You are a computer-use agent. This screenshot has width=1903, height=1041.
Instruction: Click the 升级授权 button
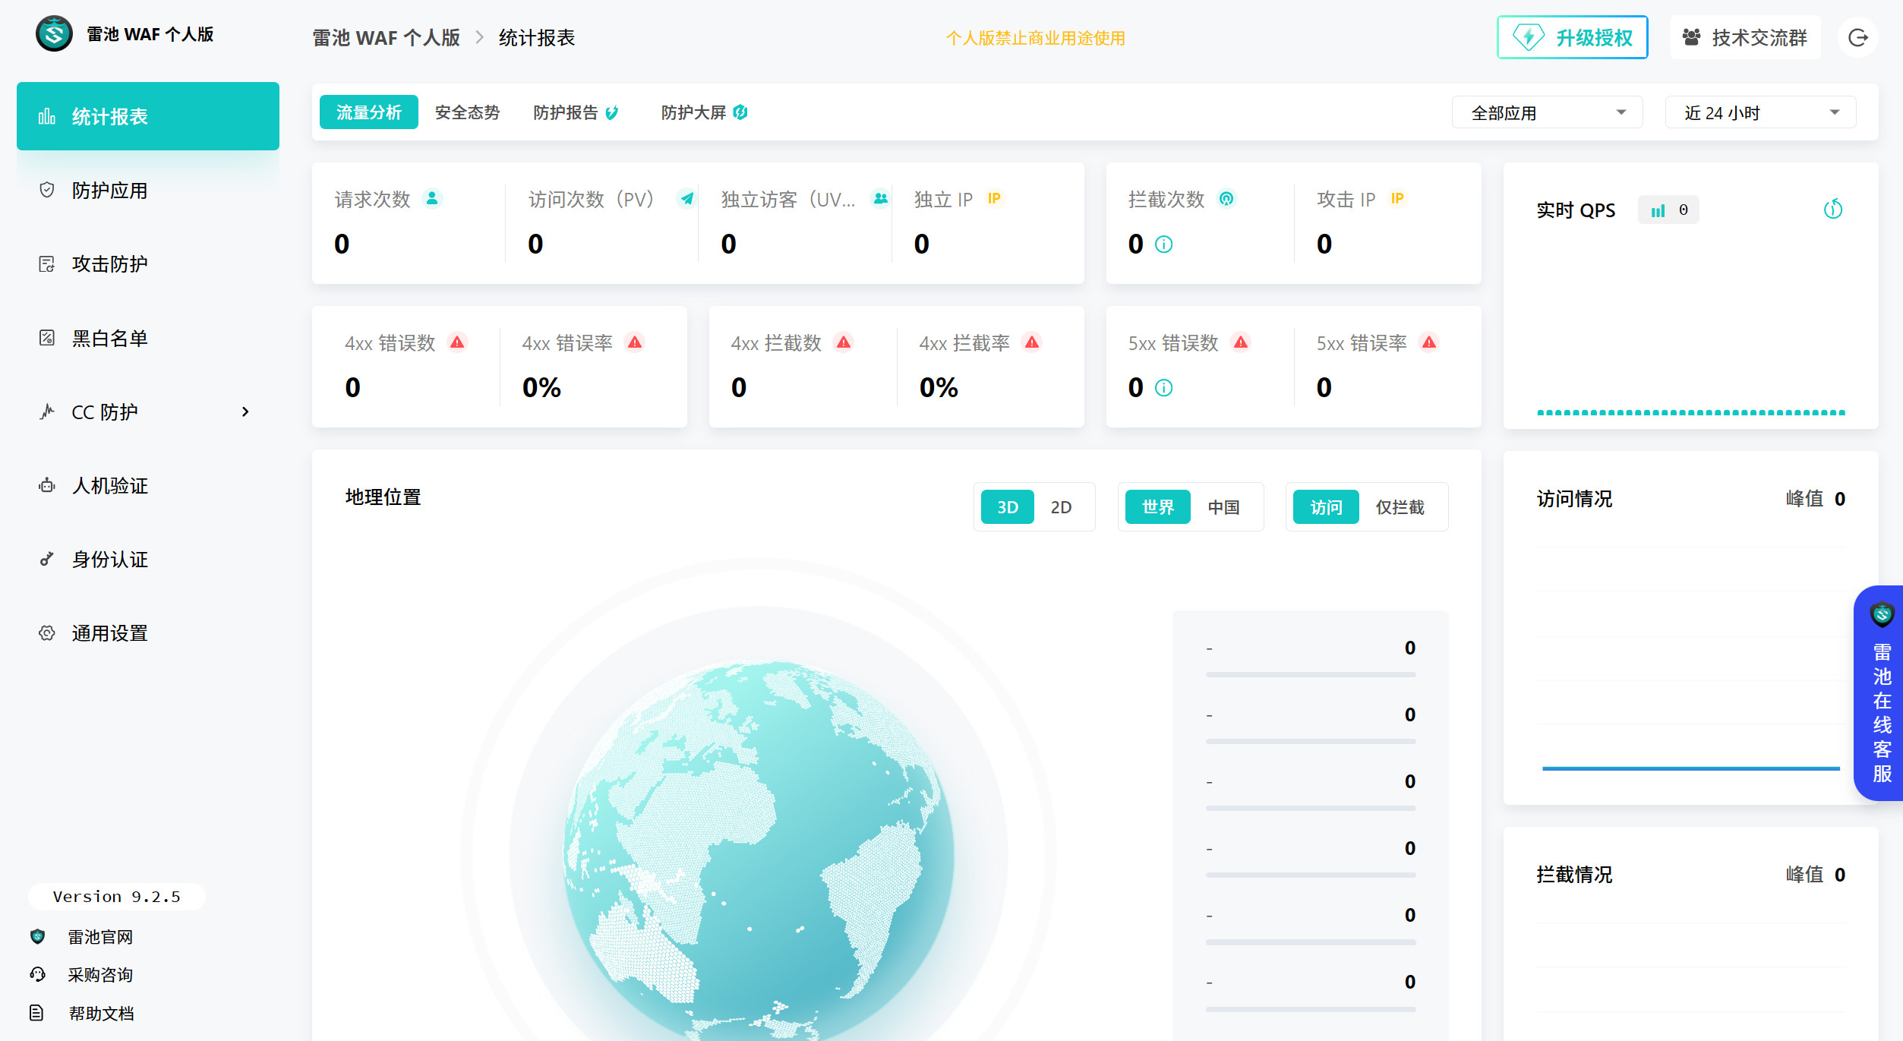pos(1572,36)
